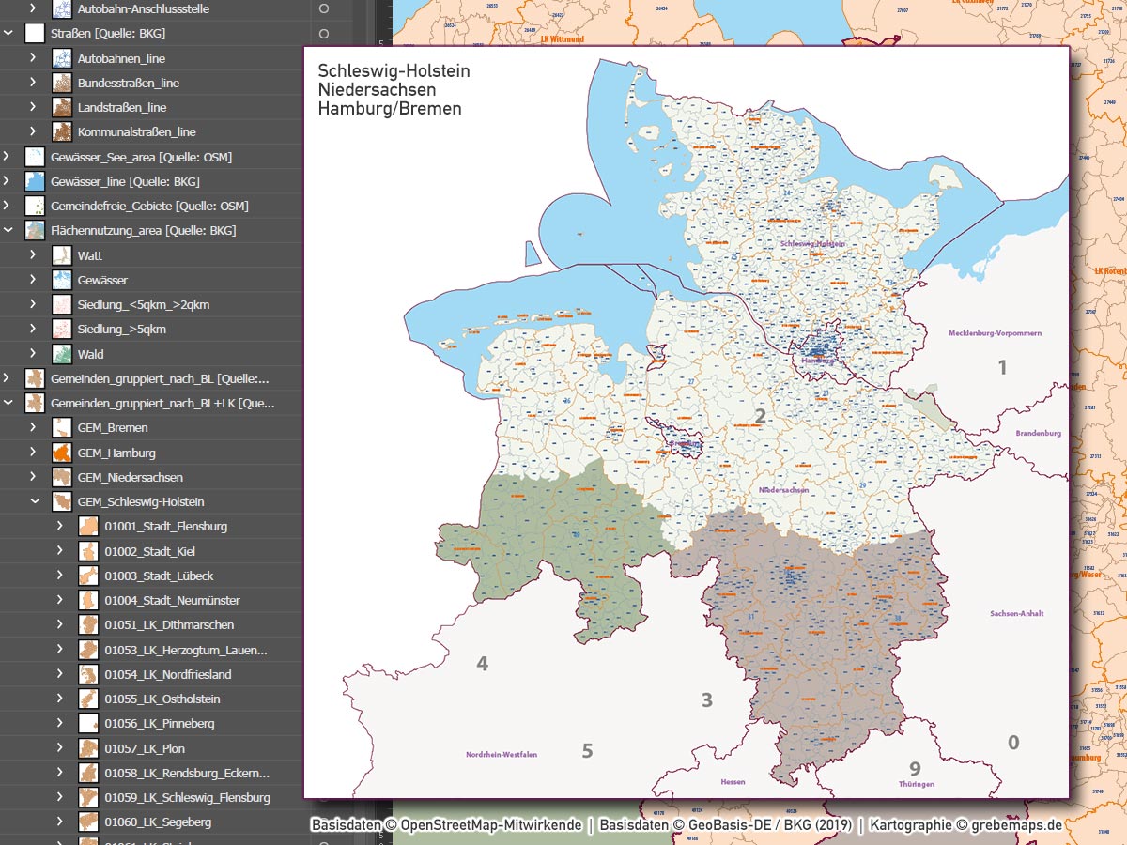
Task: Click the Landstraßen_line layer thumbnail
Action: tap(61, 107)
